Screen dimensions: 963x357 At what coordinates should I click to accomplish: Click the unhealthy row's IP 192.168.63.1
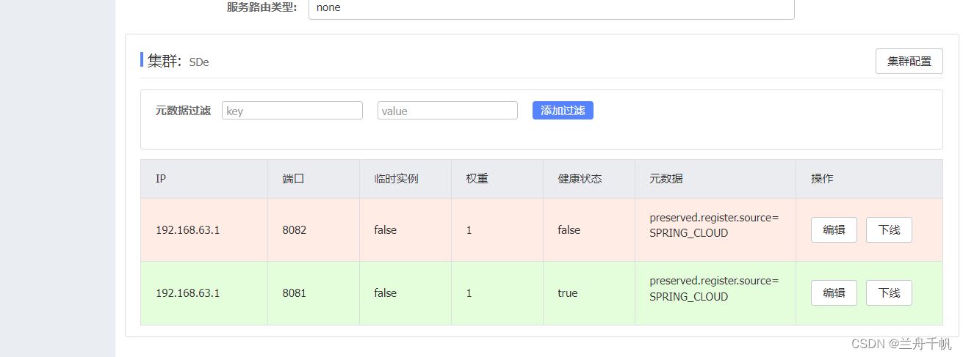188,230
